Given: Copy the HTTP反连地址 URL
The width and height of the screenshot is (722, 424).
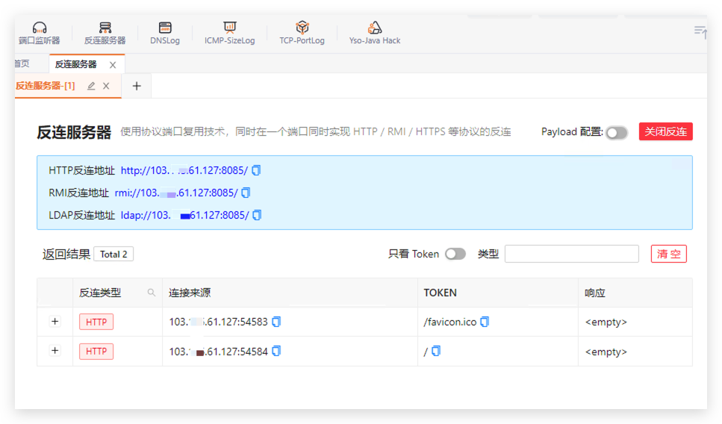Looking at the screenshot, I should click(256, 171).
